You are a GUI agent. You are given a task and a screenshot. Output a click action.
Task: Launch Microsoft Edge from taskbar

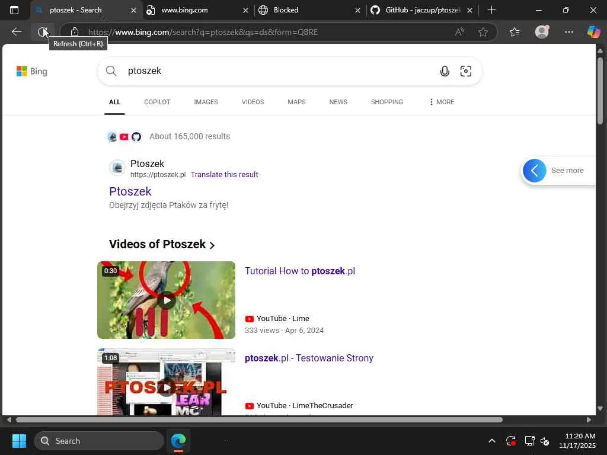(x=178, y=441)
